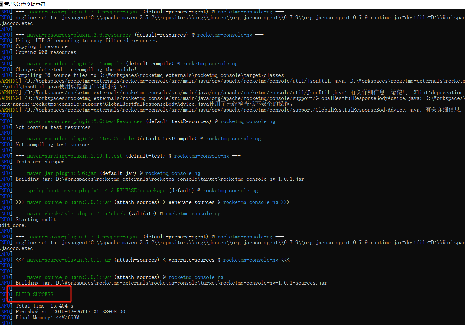Select the maven-checkstyle-plugin:2.17:check text
This screenshot has width=465, height=325.
[x=76, y=213]
